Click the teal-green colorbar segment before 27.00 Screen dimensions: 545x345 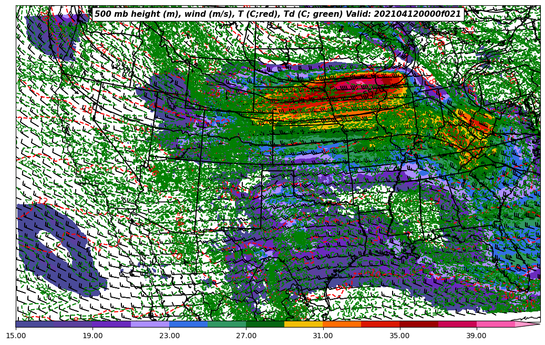coord(227,324)
